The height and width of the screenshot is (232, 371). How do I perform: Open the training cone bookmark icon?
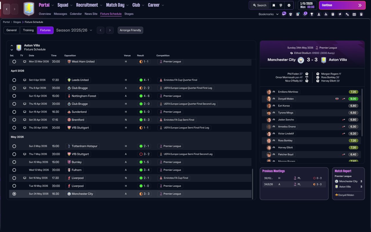pyautogui.click(x=319, y=14)
